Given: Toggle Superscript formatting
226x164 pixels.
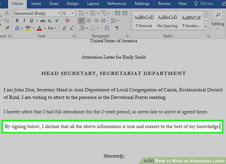Looking at the screenshot, I should (57, 20).
